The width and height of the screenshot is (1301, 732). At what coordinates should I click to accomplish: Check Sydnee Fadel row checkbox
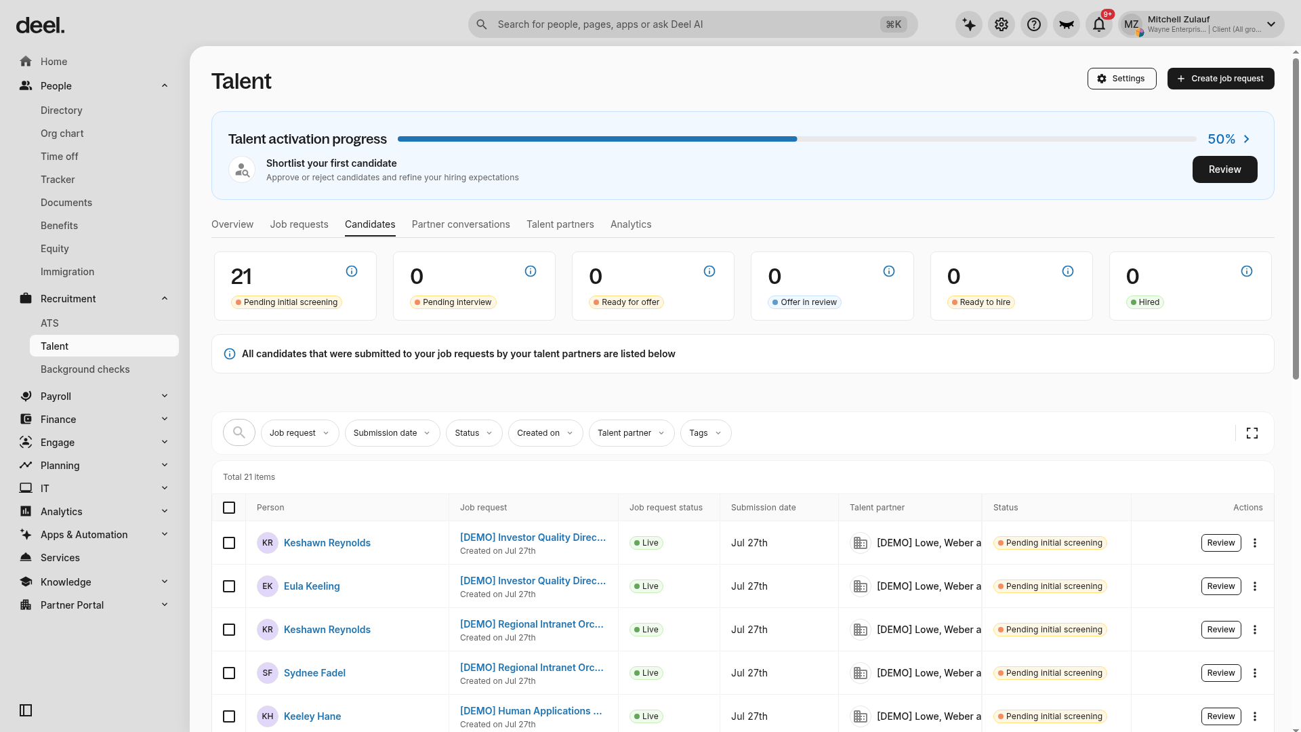[229, 673]
